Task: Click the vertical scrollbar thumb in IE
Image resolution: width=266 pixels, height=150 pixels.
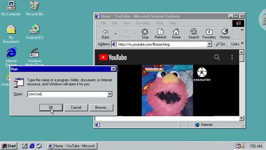Action: click(x=241, y=58)
